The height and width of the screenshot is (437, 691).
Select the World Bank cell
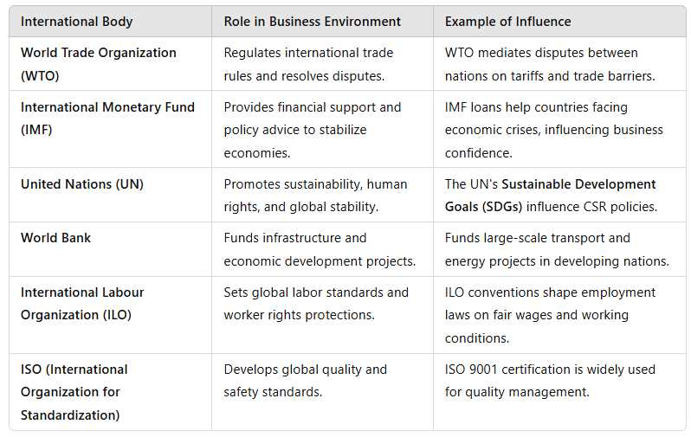tap(55, 238)
